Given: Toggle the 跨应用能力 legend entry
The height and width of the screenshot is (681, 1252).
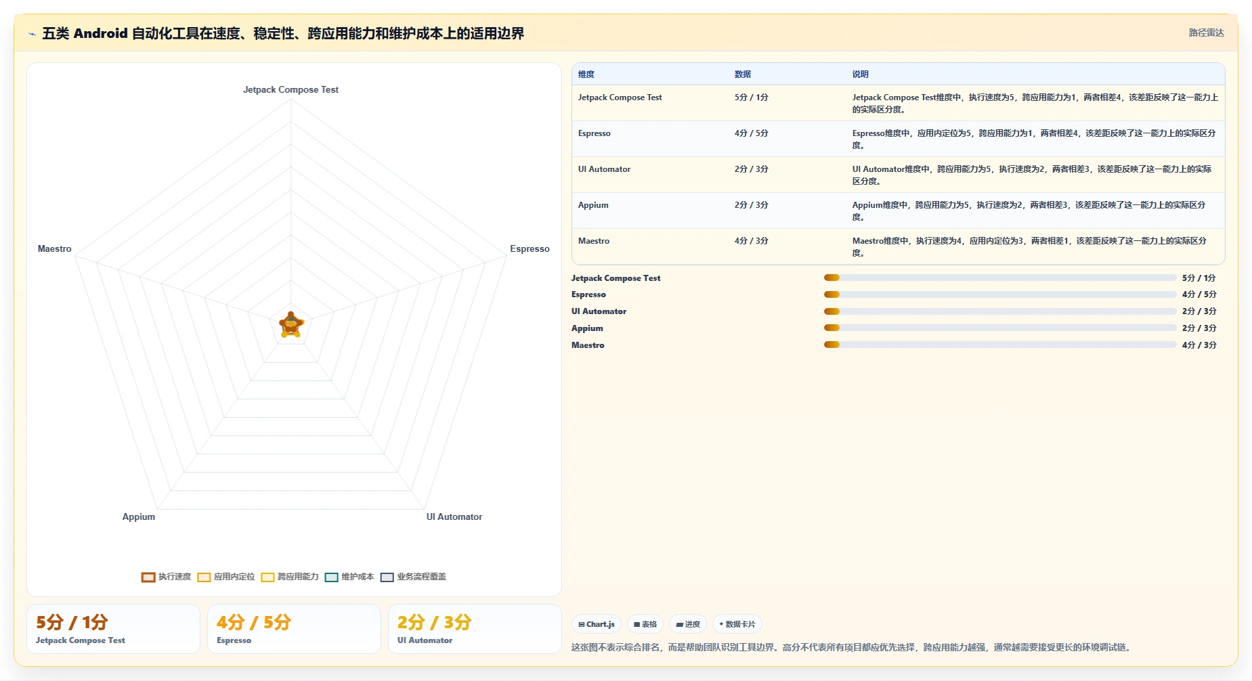Looking at the screenshot, I should pyautogui.click(x=290, y=577).
